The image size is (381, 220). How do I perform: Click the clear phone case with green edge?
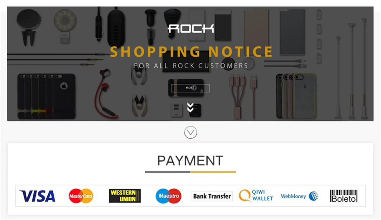point(304,96)
